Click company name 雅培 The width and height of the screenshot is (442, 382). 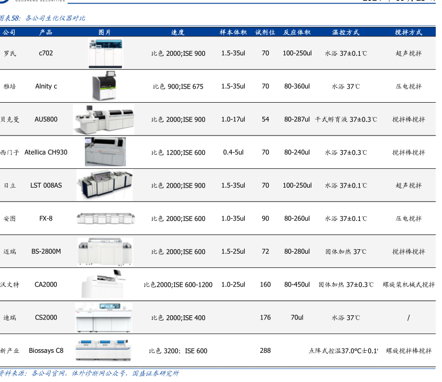[9, 87]
